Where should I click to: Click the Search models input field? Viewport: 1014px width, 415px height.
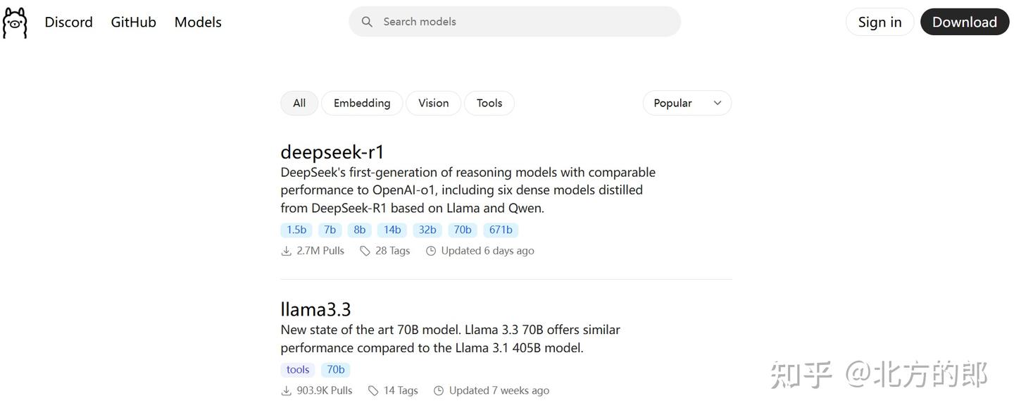(514, 21)
